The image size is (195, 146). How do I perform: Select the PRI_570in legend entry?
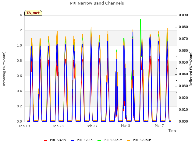click(82, 140)
